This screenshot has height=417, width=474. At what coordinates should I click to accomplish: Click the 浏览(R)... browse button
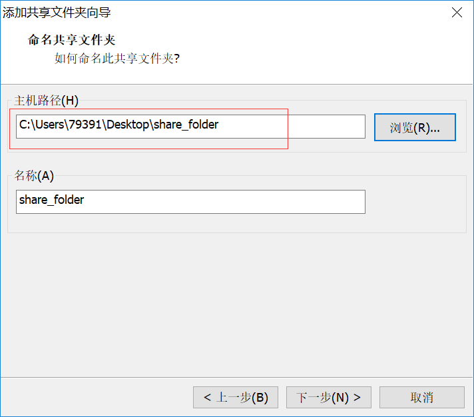[415, 127]
